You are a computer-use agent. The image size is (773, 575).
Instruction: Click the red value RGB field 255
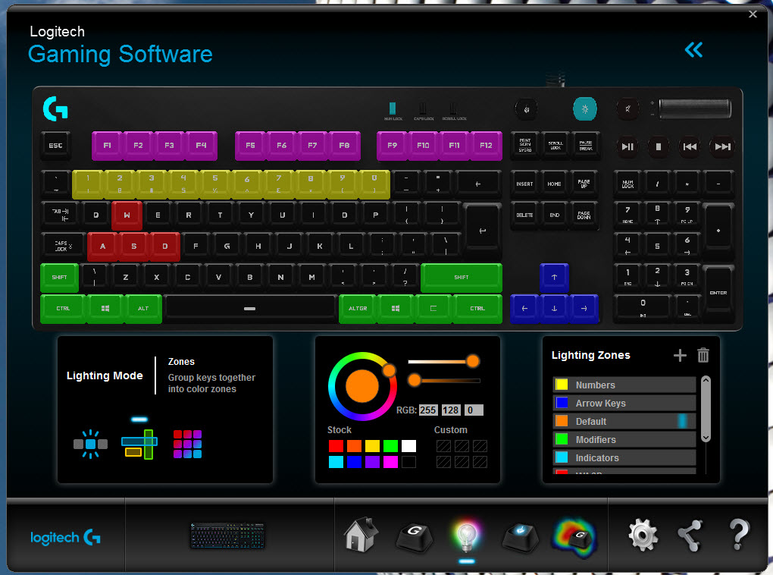[x=428, y=410]
